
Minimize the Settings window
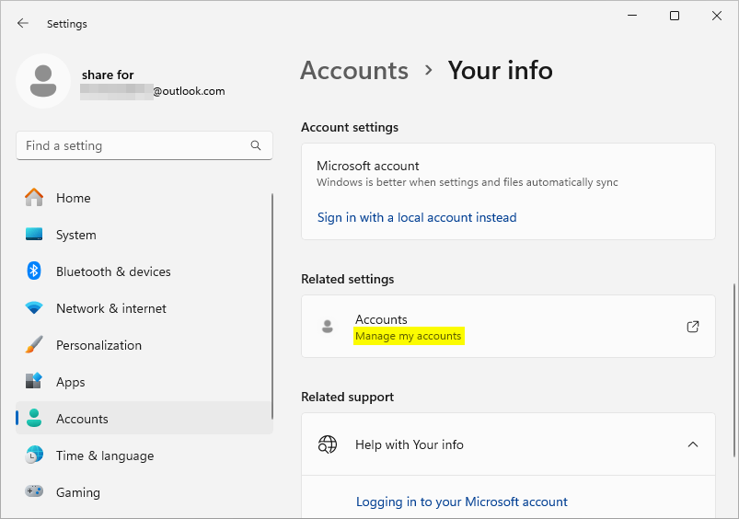point(632,16)
